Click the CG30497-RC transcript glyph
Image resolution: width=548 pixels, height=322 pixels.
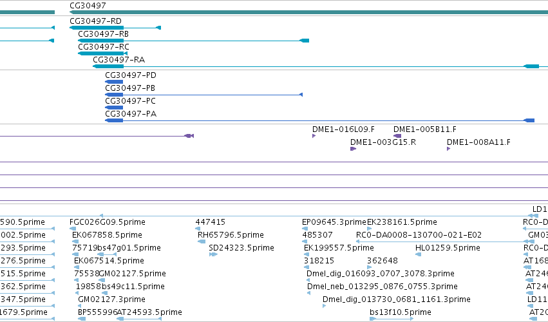(x=103, y=53)
